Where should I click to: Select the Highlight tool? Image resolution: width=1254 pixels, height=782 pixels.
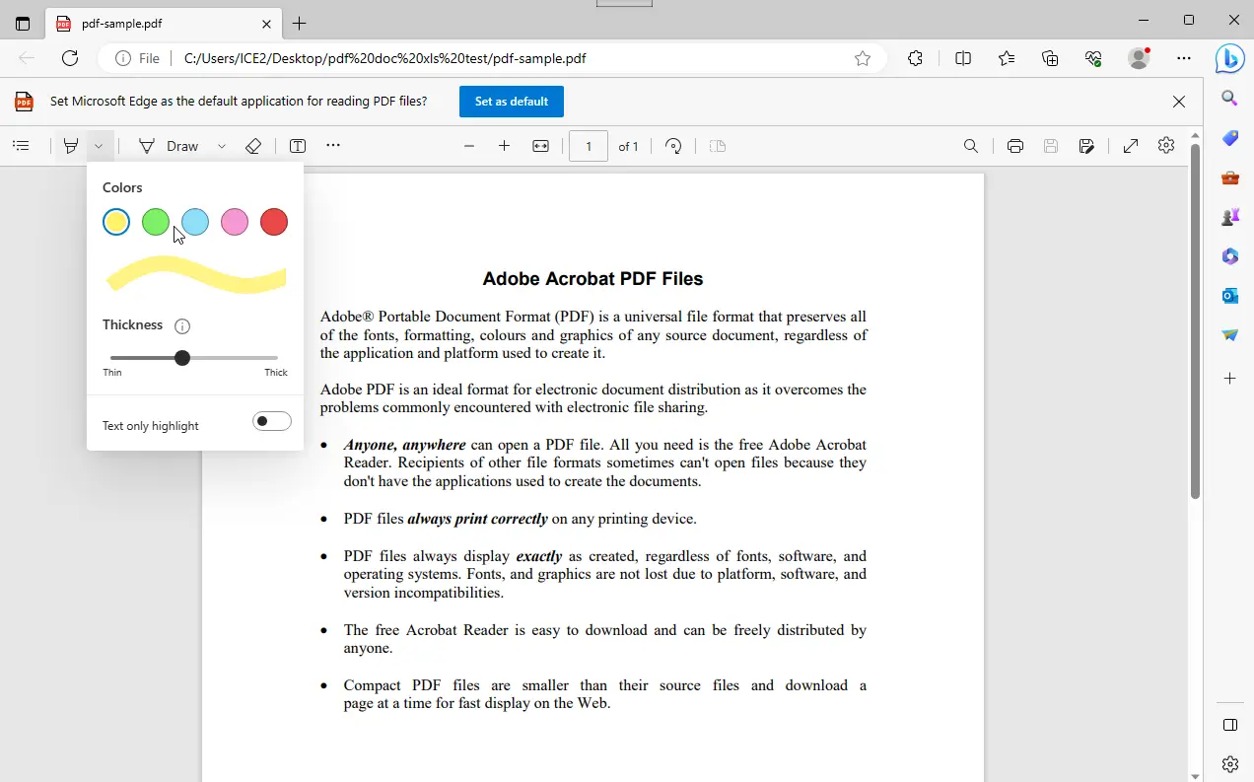(x=71, y=146)
